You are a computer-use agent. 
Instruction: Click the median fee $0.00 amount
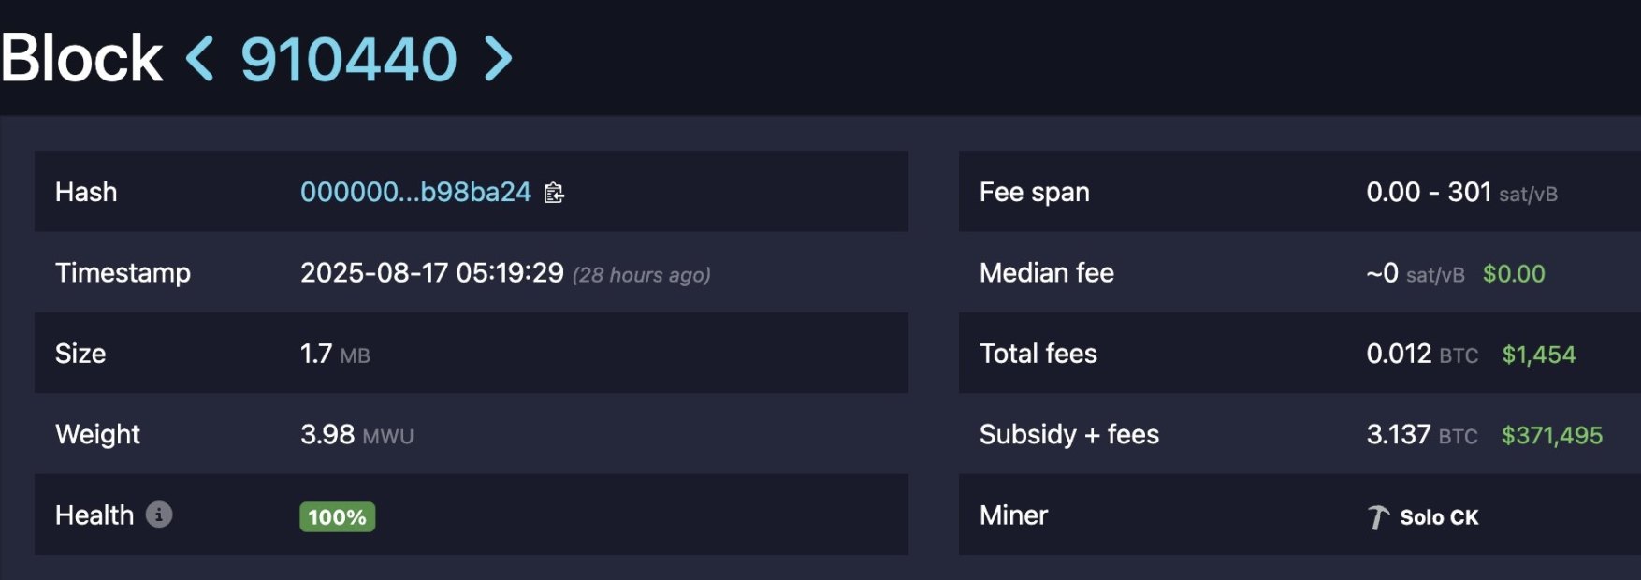(x=1514, y=274)
